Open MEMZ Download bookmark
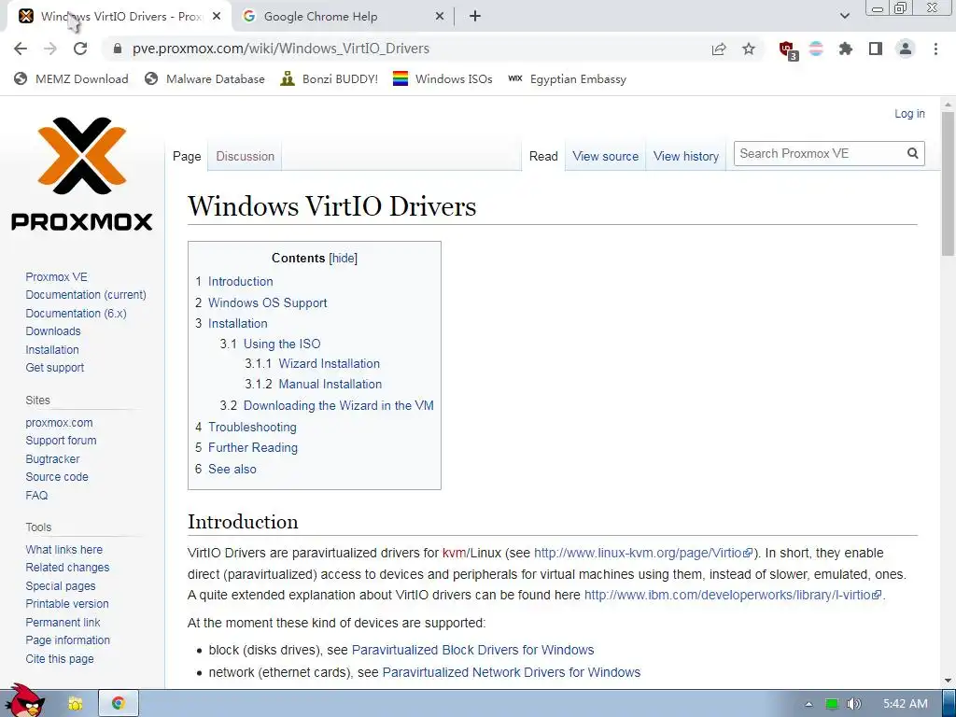 coord(71,78)
